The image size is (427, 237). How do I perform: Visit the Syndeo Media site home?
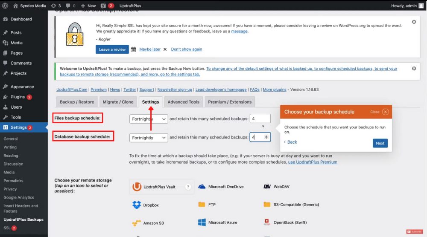click(x=30, y=6)
